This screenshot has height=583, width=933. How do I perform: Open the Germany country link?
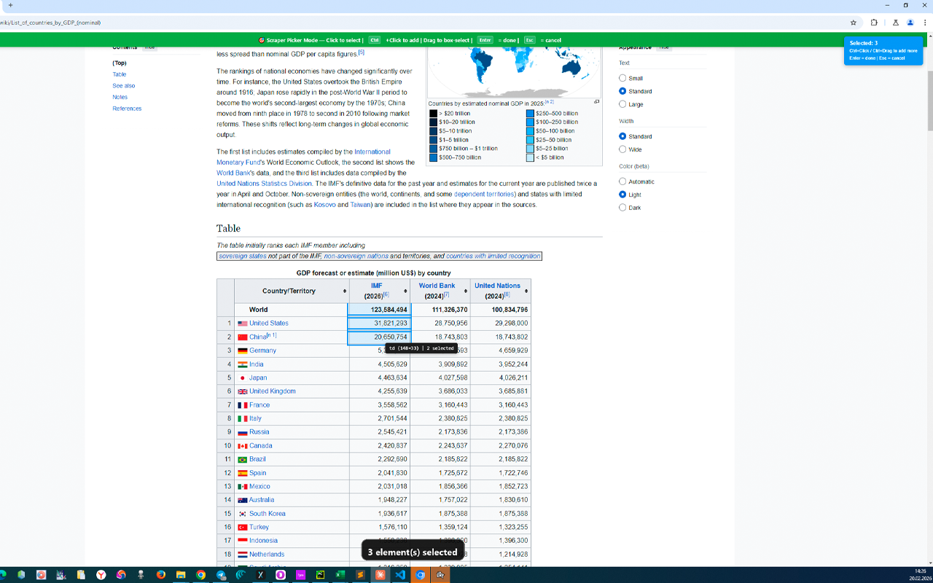262,351
